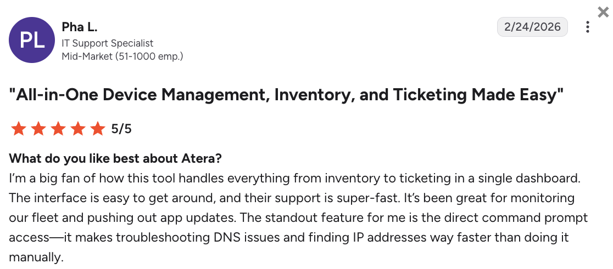Viewport: 613px width, 269px height.
Task: Select the fifth orange rating star
Action: pyautogui.click(x=97, y=129)
